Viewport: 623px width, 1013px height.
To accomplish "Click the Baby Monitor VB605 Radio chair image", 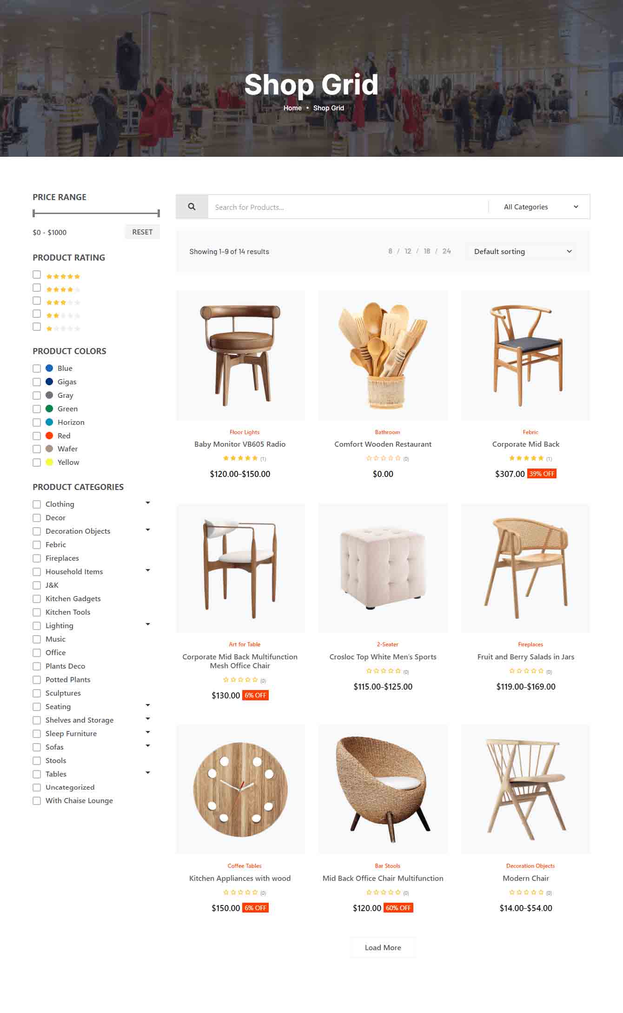I will tap(240, 356).
